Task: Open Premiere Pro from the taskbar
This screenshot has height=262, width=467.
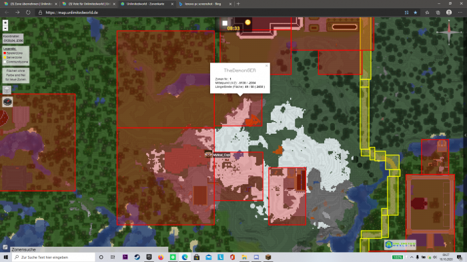Action: tap(125, 257)
